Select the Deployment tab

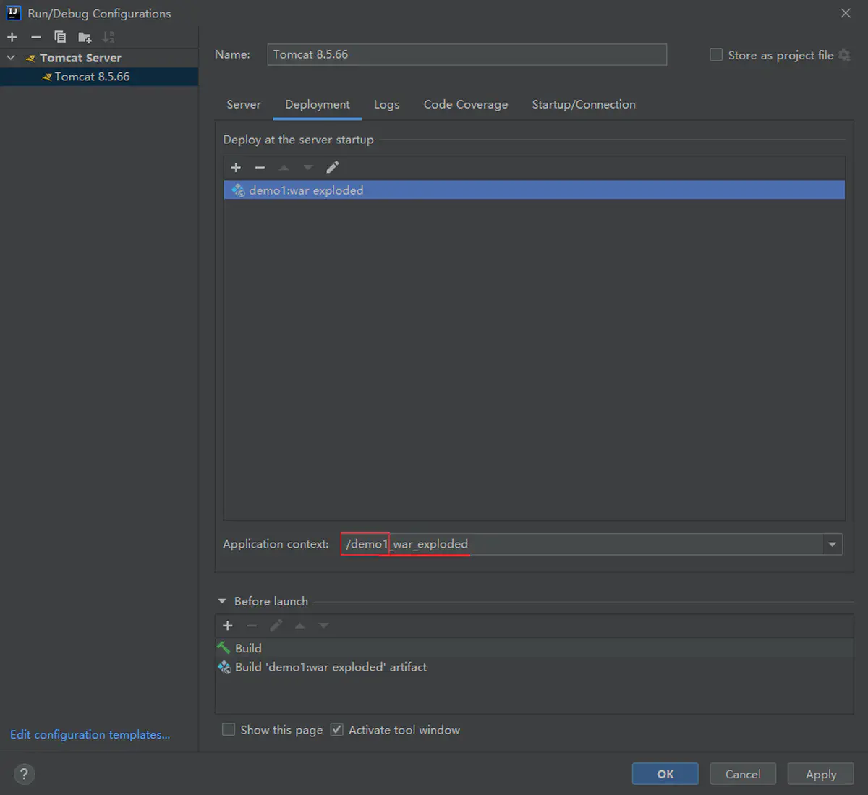[x=318, y=104]
